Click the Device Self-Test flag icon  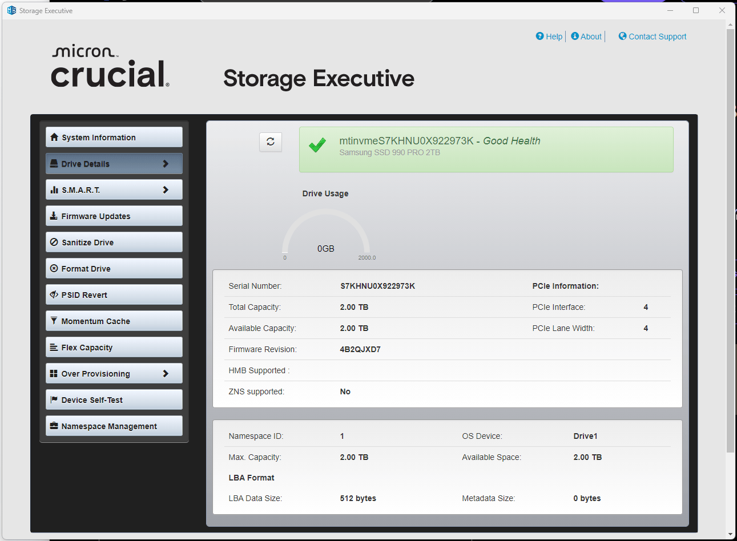pyautogui.click(x=54, y=399)
